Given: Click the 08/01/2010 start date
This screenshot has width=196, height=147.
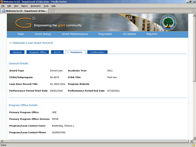Looking at the screenshot, I should click(x=56, y=91).
